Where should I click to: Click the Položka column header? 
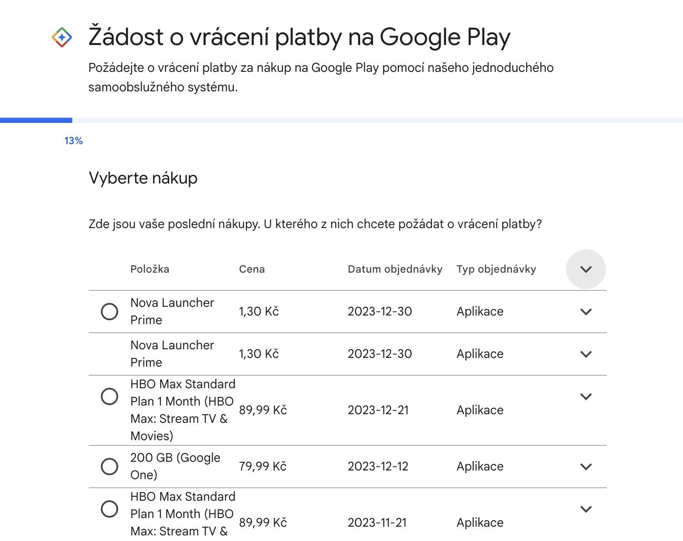pyautogui.click(x=150, y=269)
